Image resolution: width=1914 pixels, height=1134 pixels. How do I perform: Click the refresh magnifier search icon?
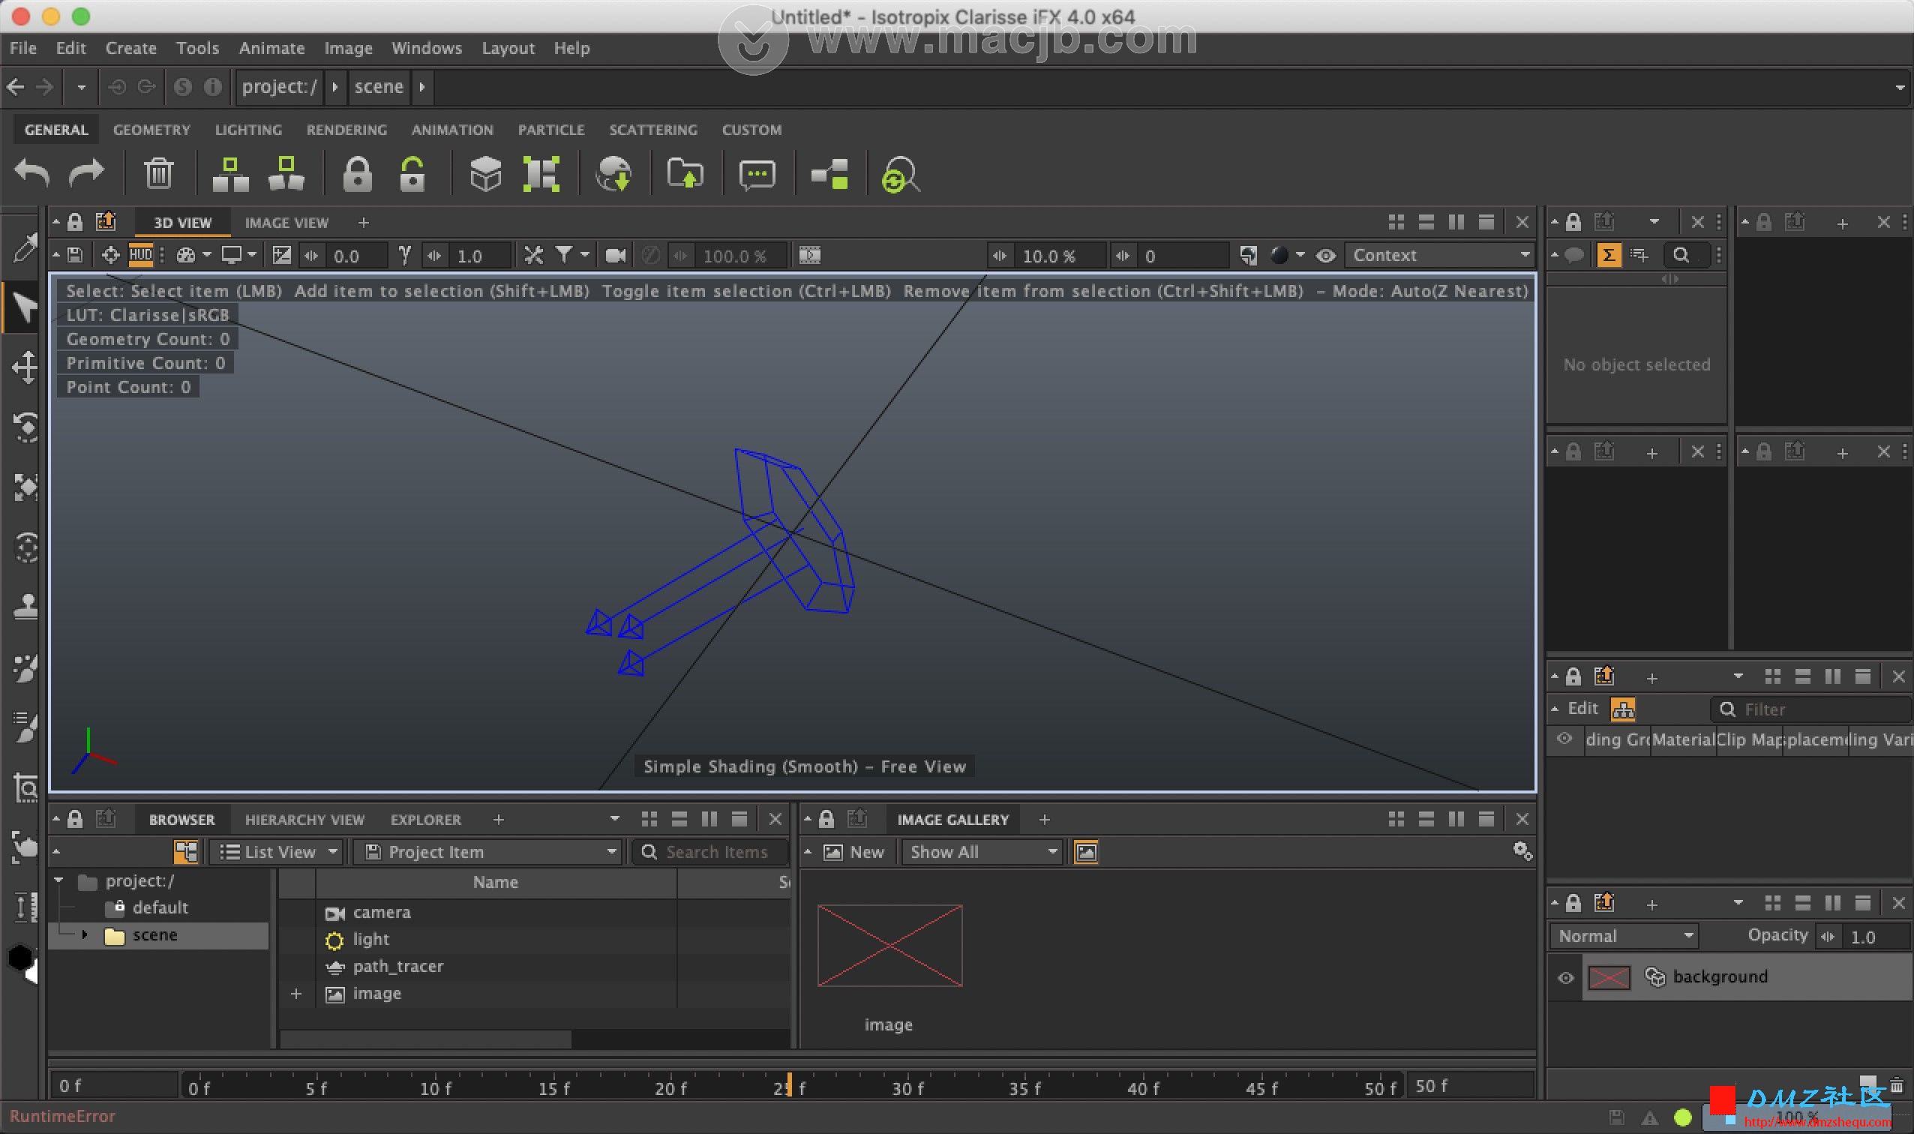click(x=899, y=175)
